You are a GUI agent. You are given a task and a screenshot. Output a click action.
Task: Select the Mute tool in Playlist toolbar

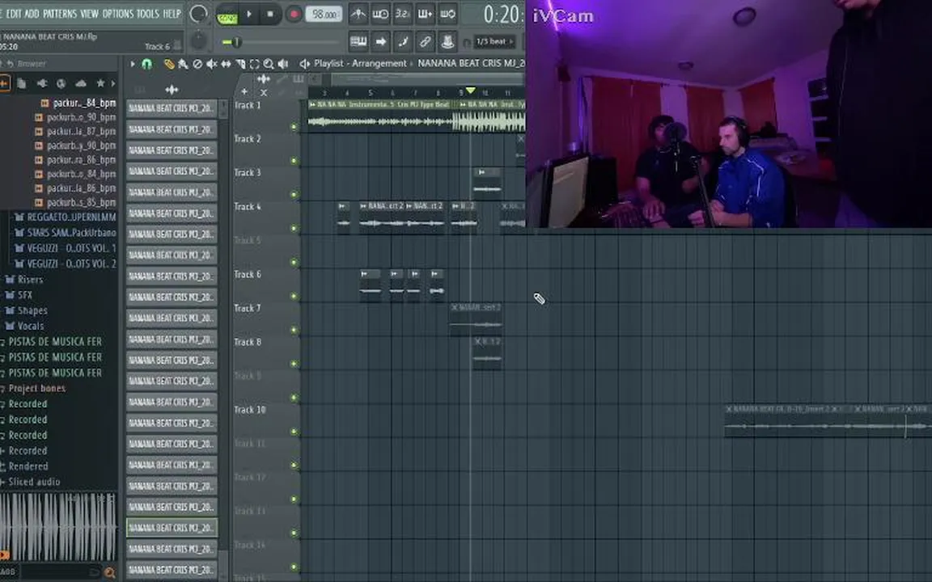(212, 64)
